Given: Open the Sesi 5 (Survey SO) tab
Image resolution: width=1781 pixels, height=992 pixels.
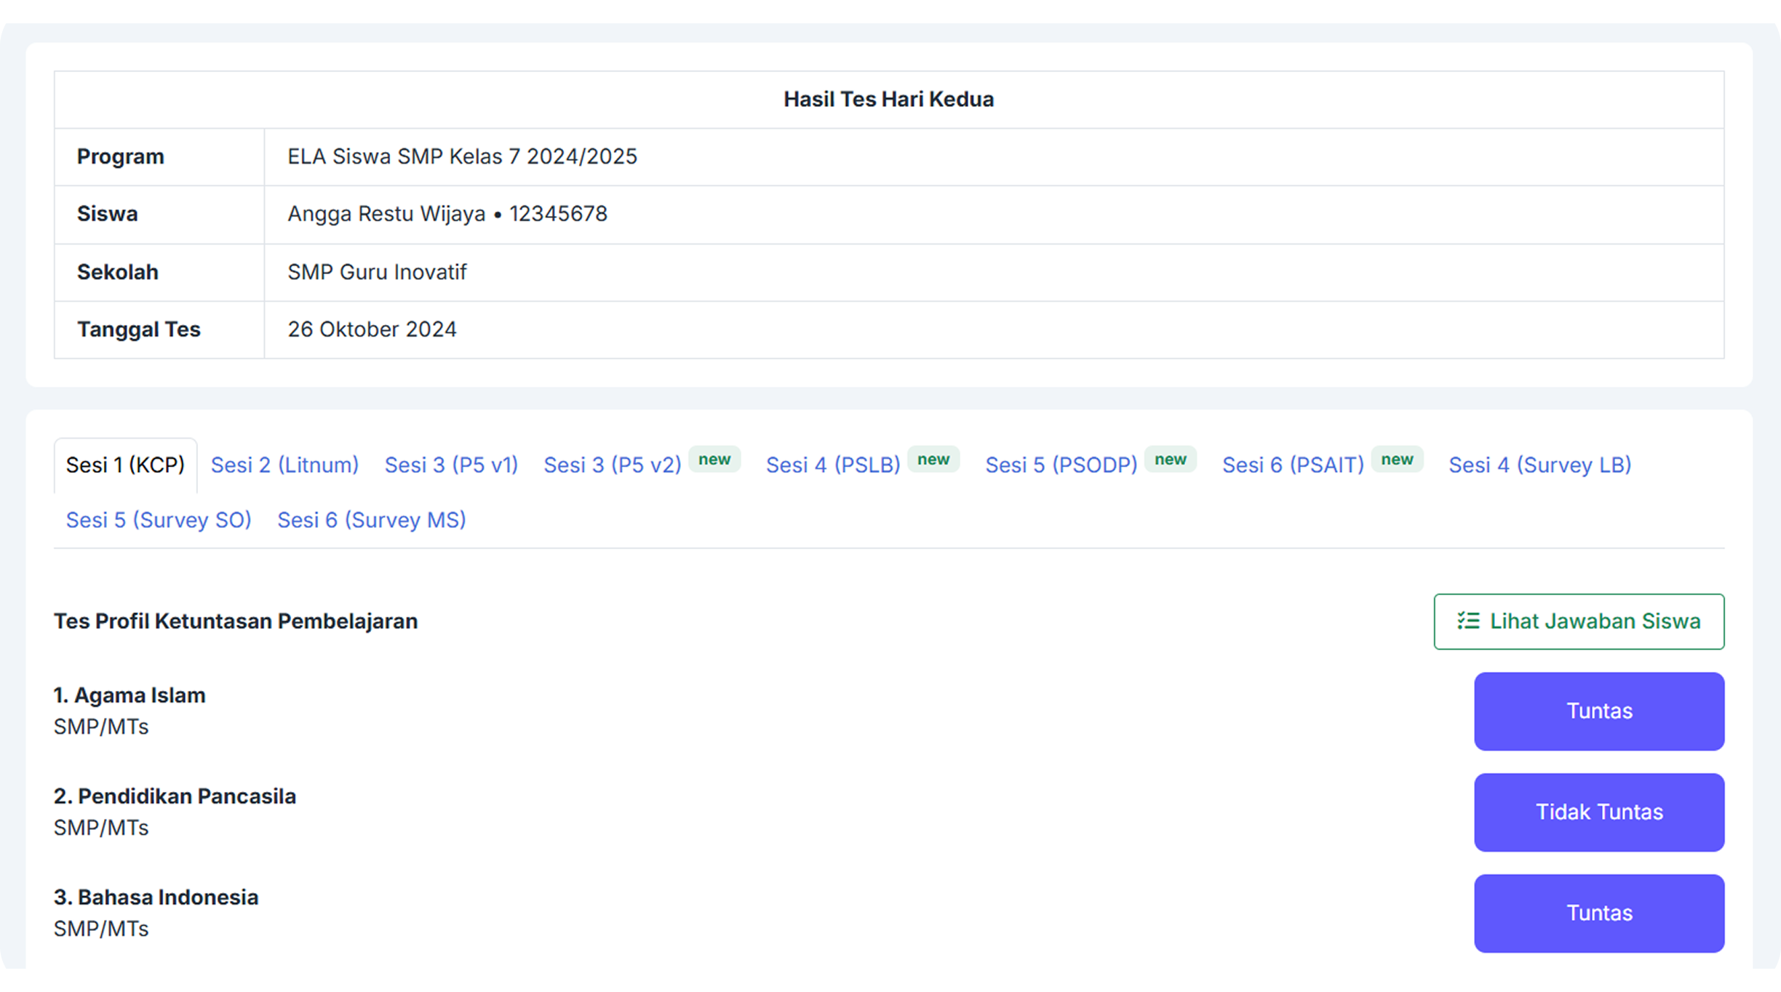Looking at the screenshot, I should 159,520.
